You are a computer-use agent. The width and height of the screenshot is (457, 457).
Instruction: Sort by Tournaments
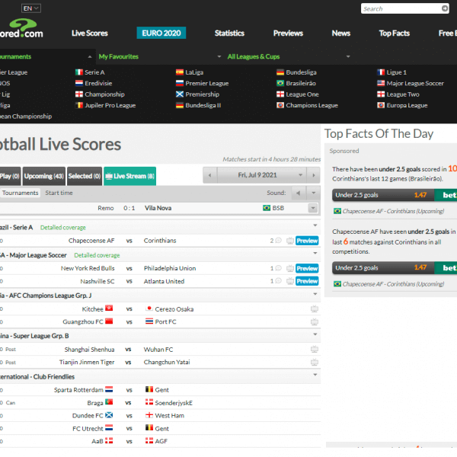(20, 193)
